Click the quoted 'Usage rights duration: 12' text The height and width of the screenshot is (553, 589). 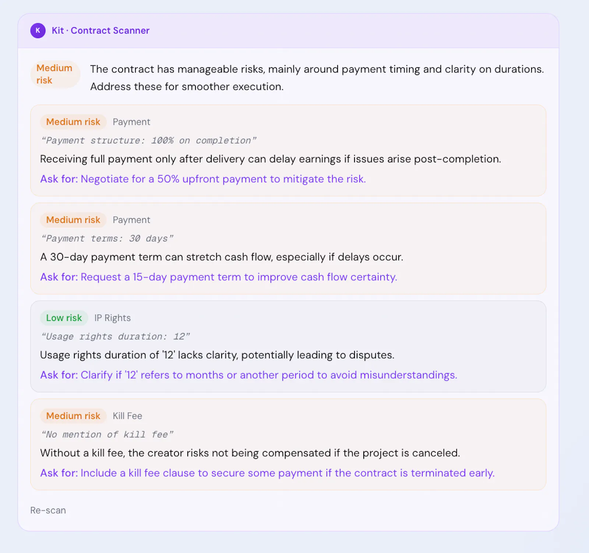point(116,336)
